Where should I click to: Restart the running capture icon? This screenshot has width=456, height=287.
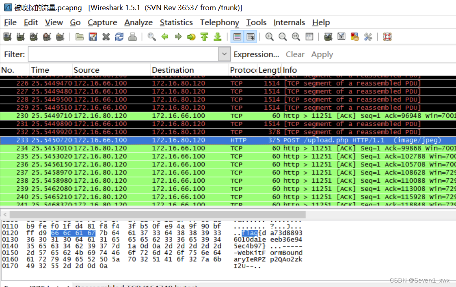point(60,37)
